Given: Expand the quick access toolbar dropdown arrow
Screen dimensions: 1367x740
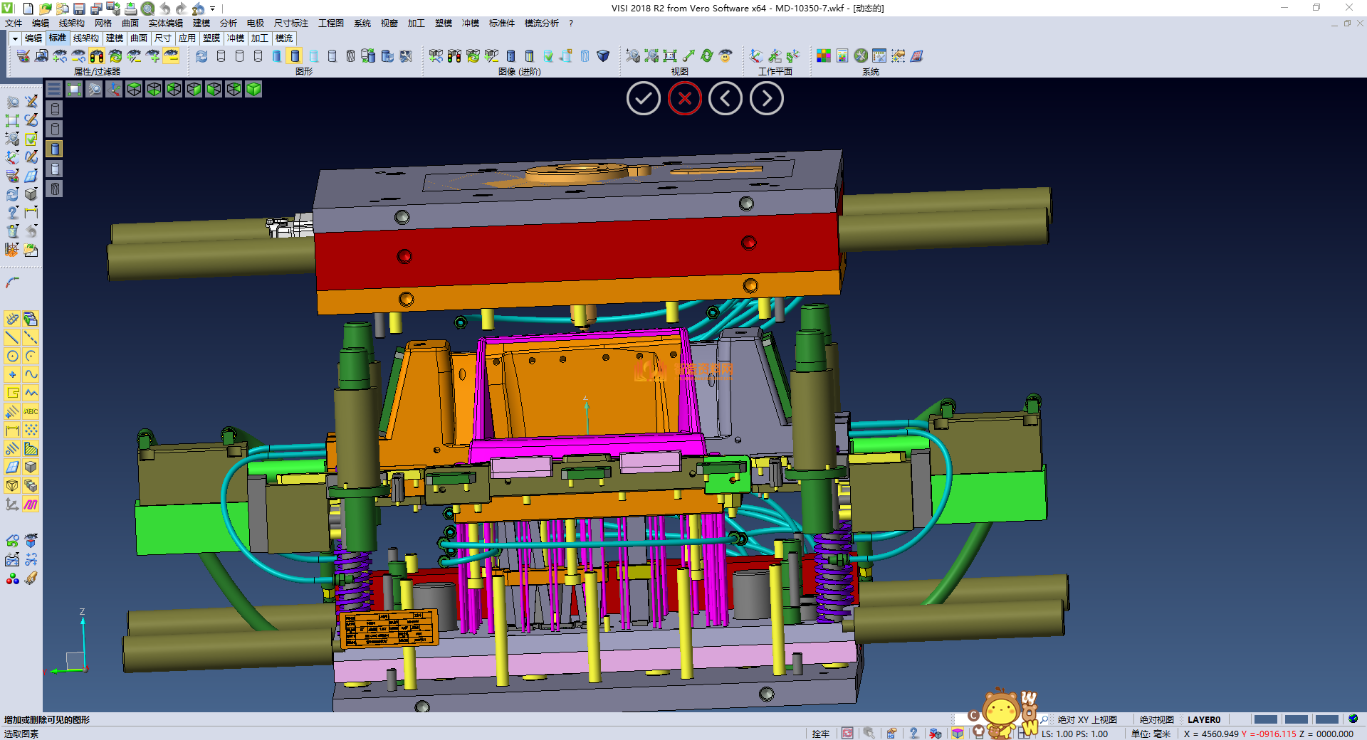Looking at the screenshot, I should (x=212, y=9).
